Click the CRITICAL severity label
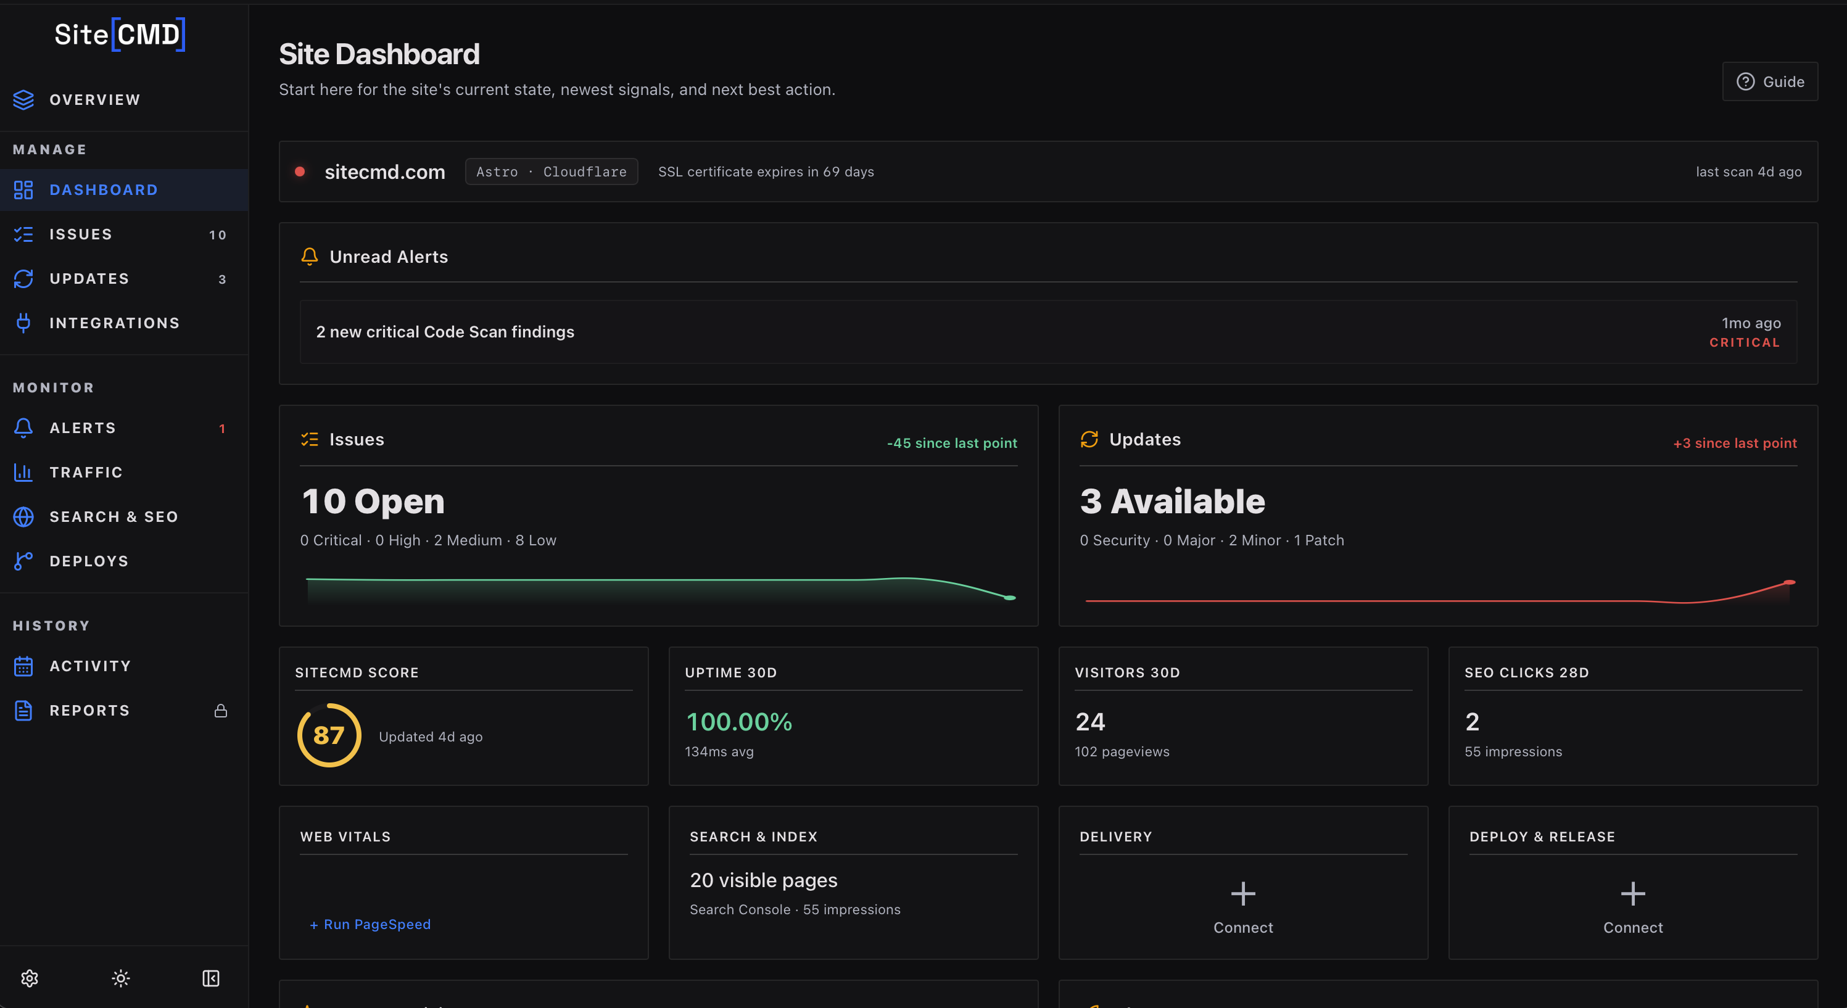This screenshot has height=1008, width=1847. (1745, 343)
